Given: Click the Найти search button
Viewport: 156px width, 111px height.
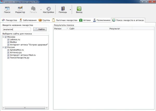Looking at the screenshot, I should point(40,29).
